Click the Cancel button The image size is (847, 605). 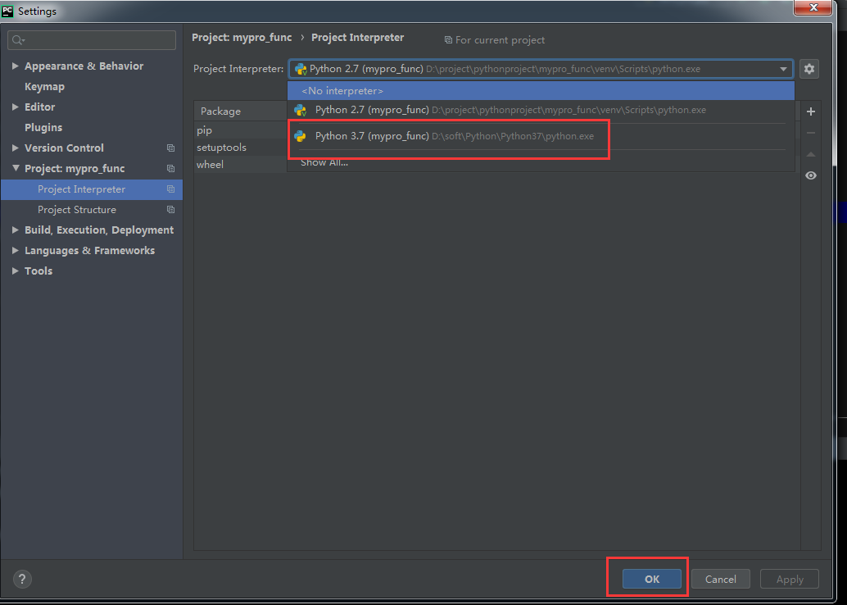coord(721,579)
